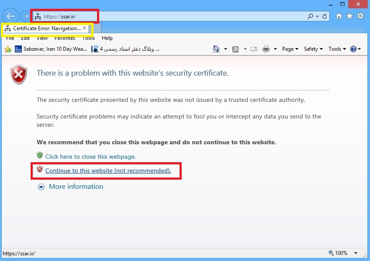Click the Read mail envelope icon
370x261 pixels.
point(254,49)
